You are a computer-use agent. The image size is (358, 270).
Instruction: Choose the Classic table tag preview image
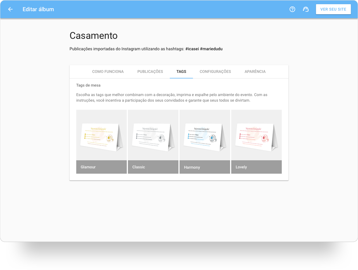tap(153, 135)
